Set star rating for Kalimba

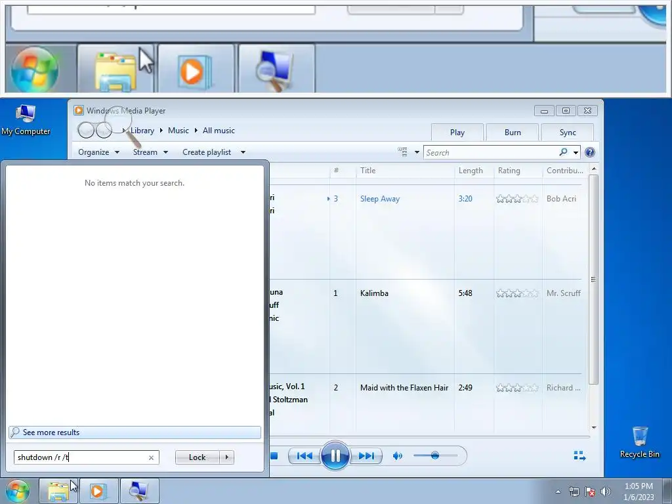tap(517, 293)
